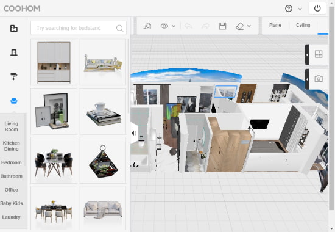
Task: Select the door and window sidebar icon
Action: (x=14, y=53)
